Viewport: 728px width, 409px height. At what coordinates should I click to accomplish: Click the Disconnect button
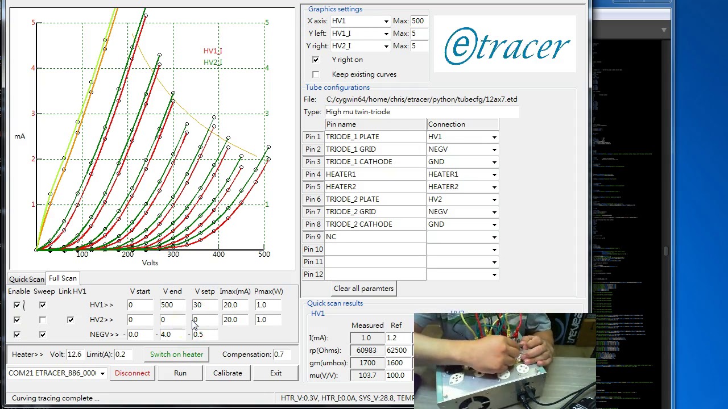pyautogui.click(x=133, y=373)
